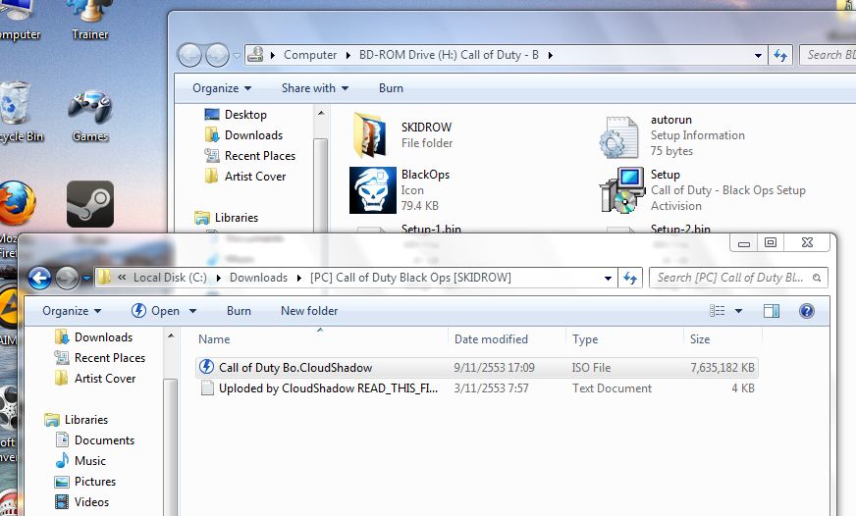Click Forward arrow in front Explorer window
Viewport: 856px width, 516px height.
click(67, 279)
